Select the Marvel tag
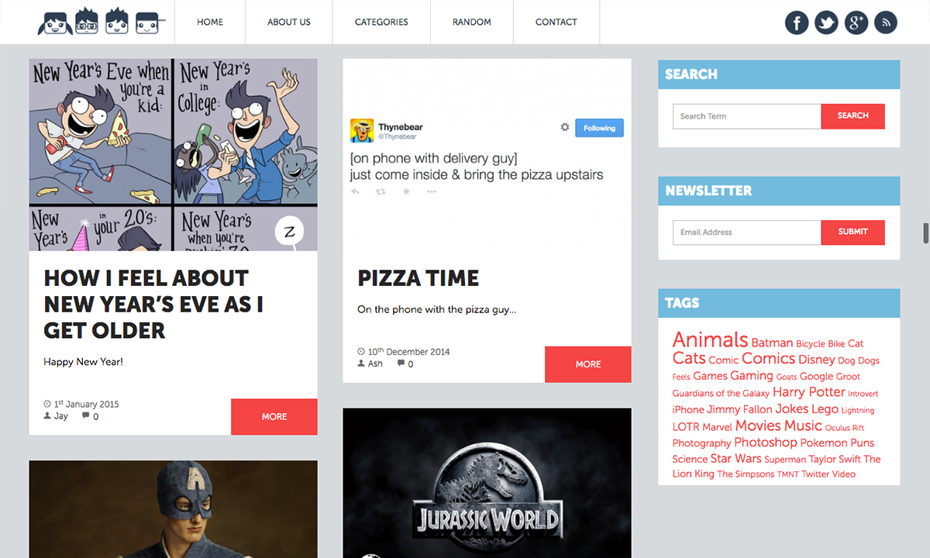The height and width of the screenshot is (558, 930). [x=718, y=427]
